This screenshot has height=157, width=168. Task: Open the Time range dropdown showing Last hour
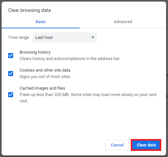65,38
